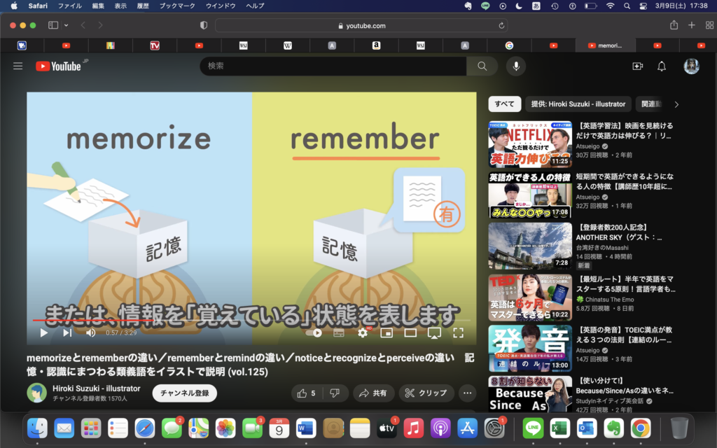
Task: Enter fullscreen mode
Action: pyautogui.click(x=458, y=333)
